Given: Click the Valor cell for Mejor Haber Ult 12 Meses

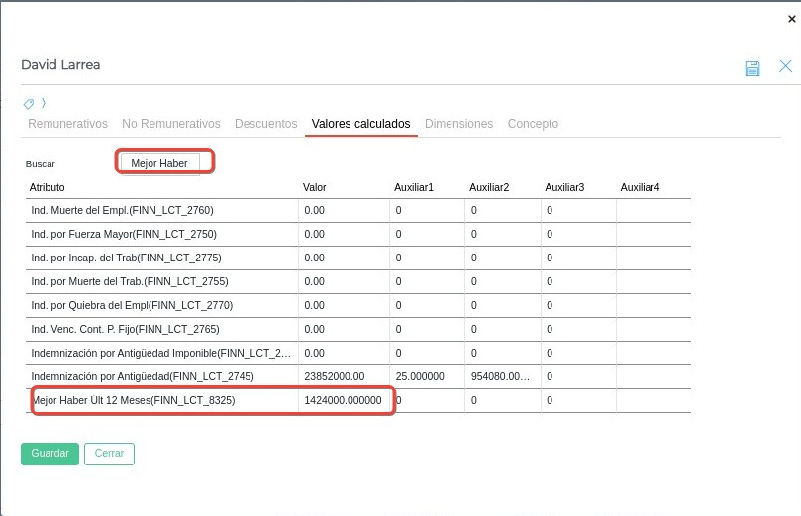Looking at the screenshot, I should point(343,400).
